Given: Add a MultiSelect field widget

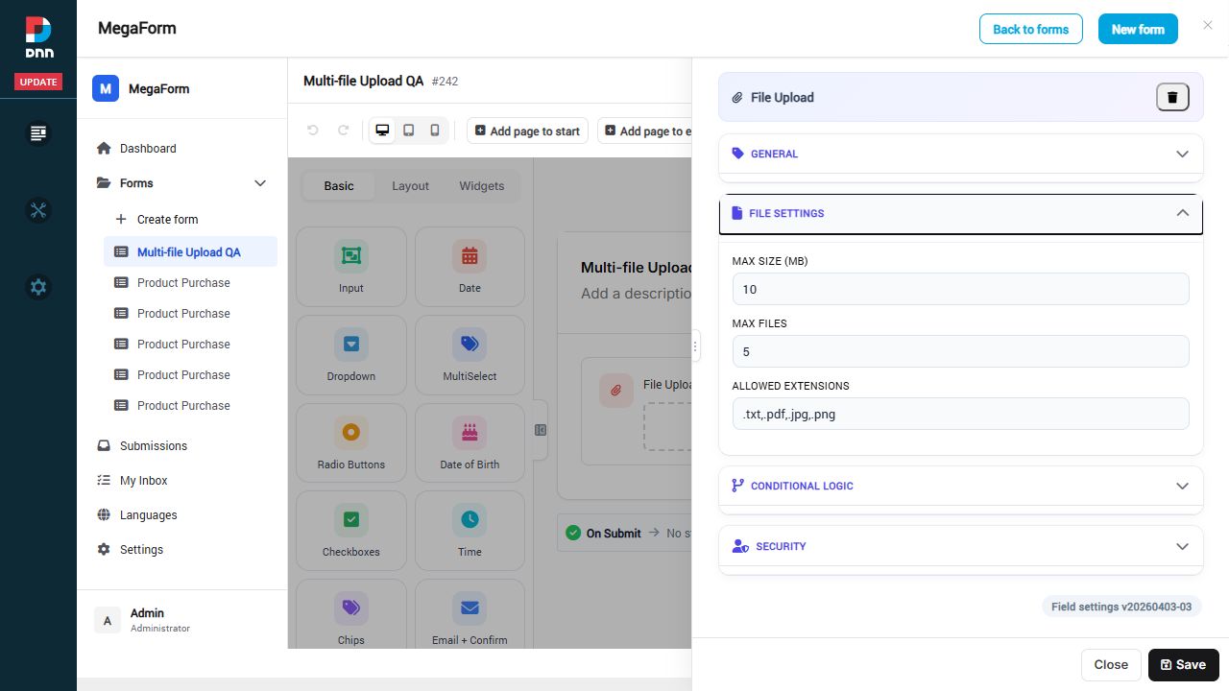Looking at the screenshot, I should (x=470, y=355).
